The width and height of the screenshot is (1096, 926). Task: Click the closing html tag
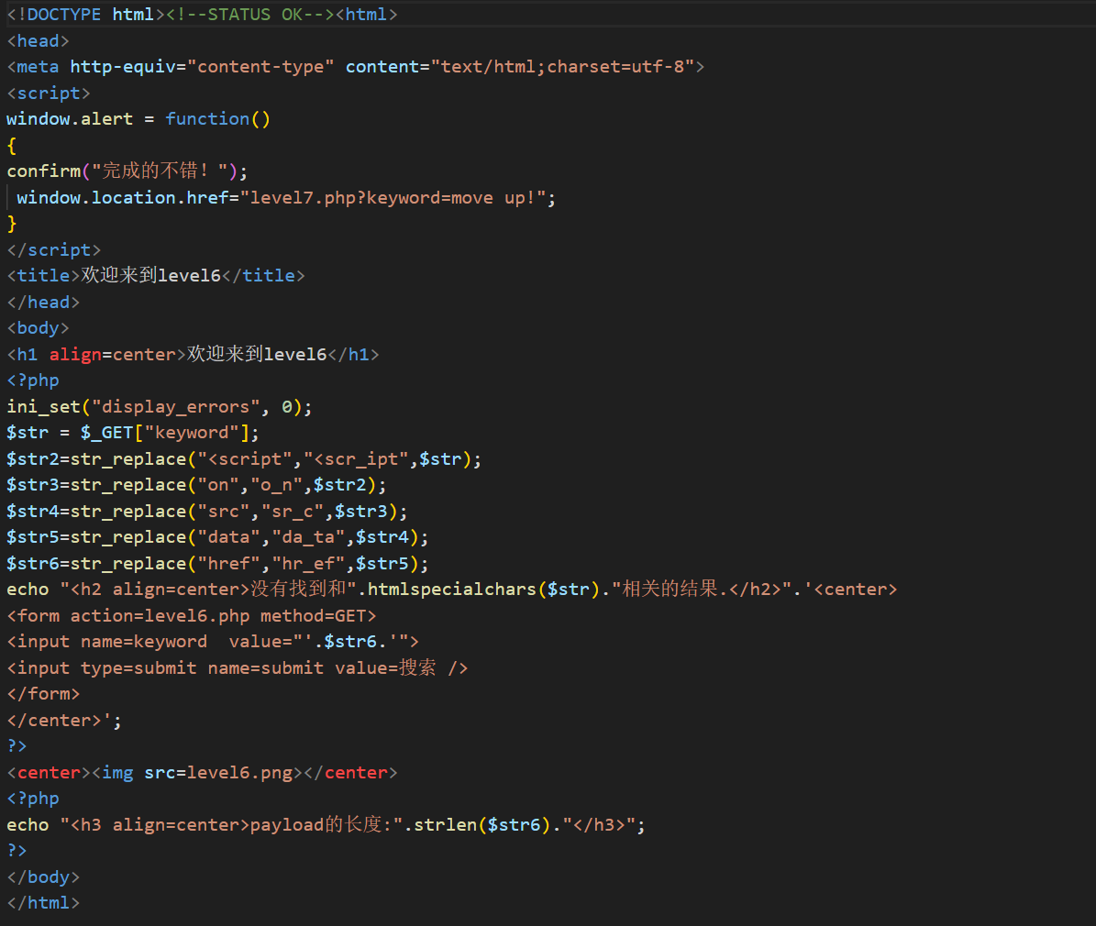(x=43, y=903)
